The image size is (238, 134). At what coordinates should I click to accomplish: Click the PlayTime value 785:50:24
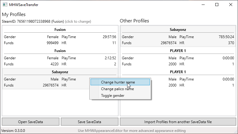[x=226, y=37]
